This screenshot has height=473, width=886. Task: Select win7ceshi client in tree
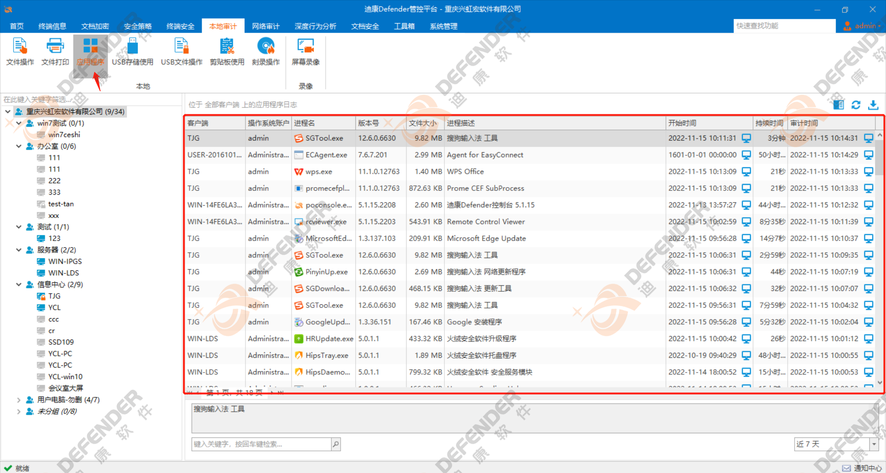pyautogui.click(x=64, y=135)
